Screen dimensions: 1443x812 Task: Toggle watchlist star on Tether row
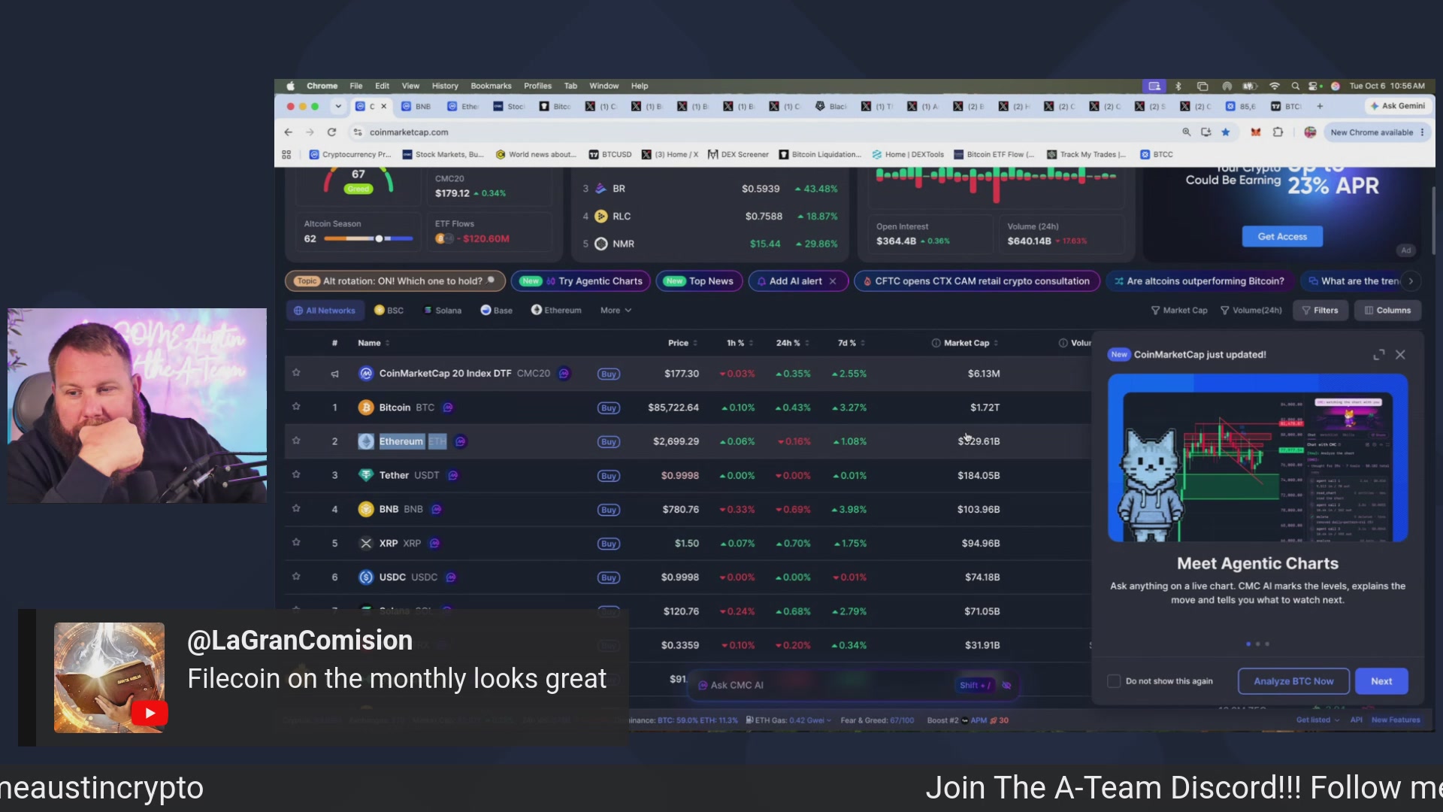point(296,474)
